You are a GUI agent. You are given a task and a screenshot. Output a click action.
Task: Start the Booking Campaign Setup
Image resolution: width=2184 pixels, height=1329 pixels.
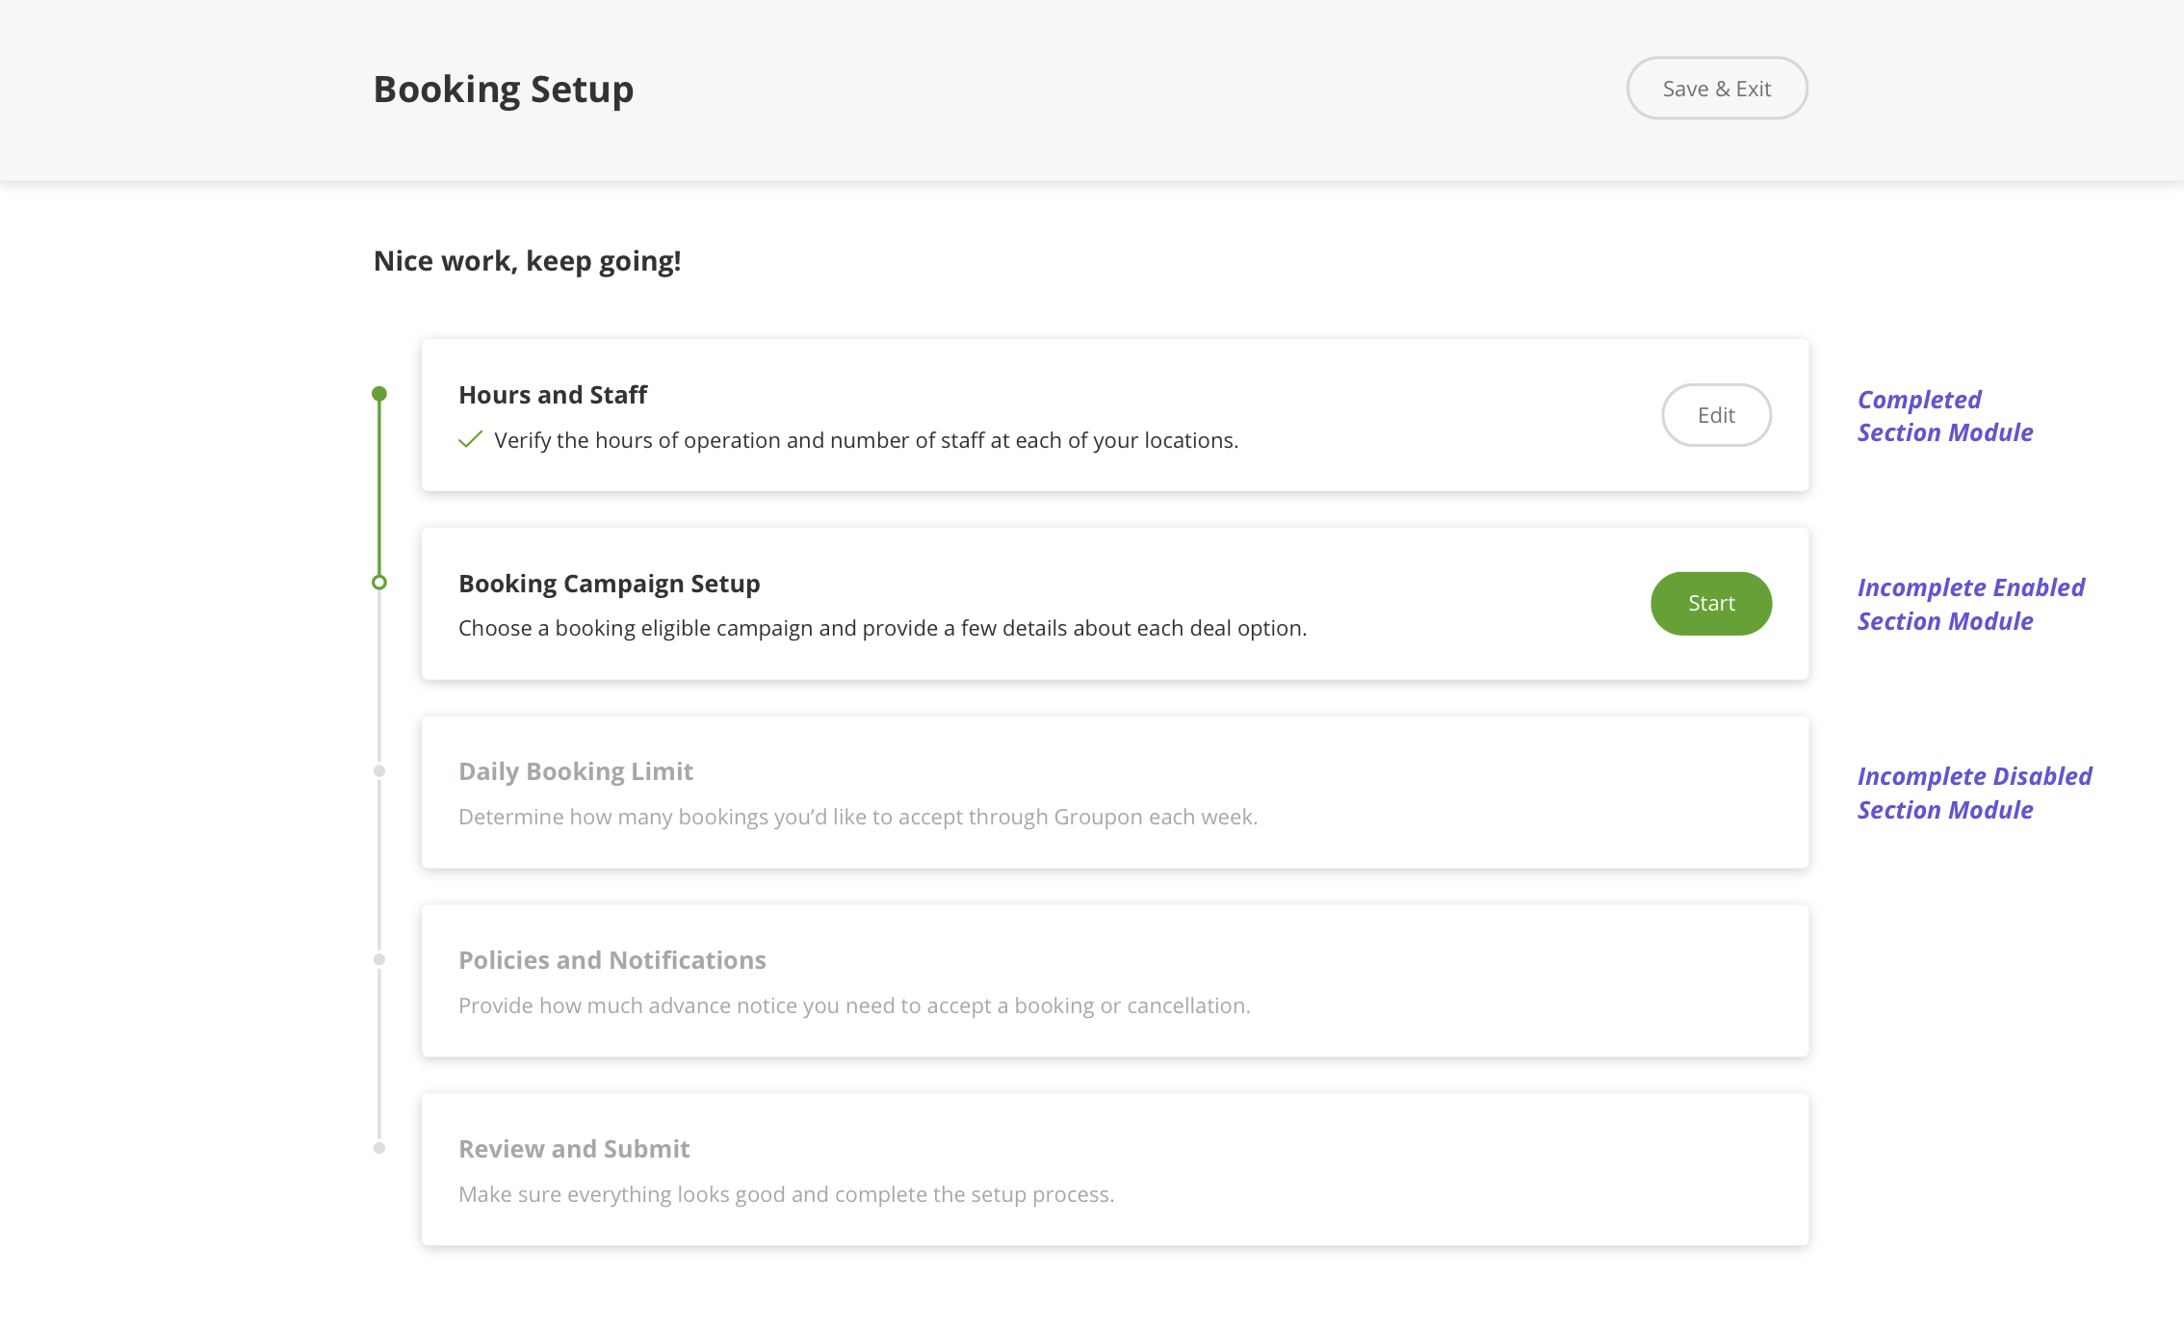(1711, 603)
